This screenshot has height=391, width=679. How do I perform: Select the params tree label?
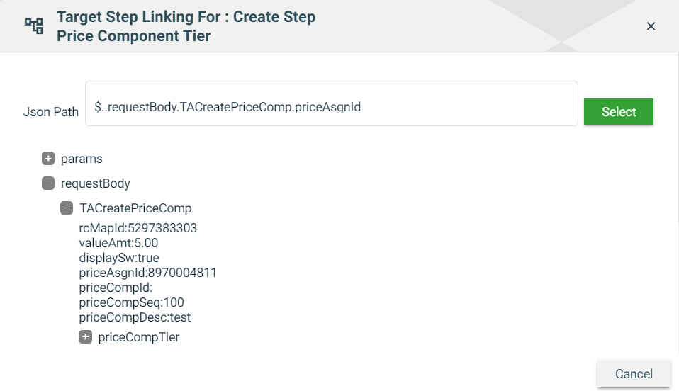(x=82, y=159)
